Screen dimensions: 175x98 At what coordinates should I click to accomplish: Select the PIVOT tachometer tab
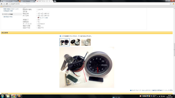tap(44, 1)
